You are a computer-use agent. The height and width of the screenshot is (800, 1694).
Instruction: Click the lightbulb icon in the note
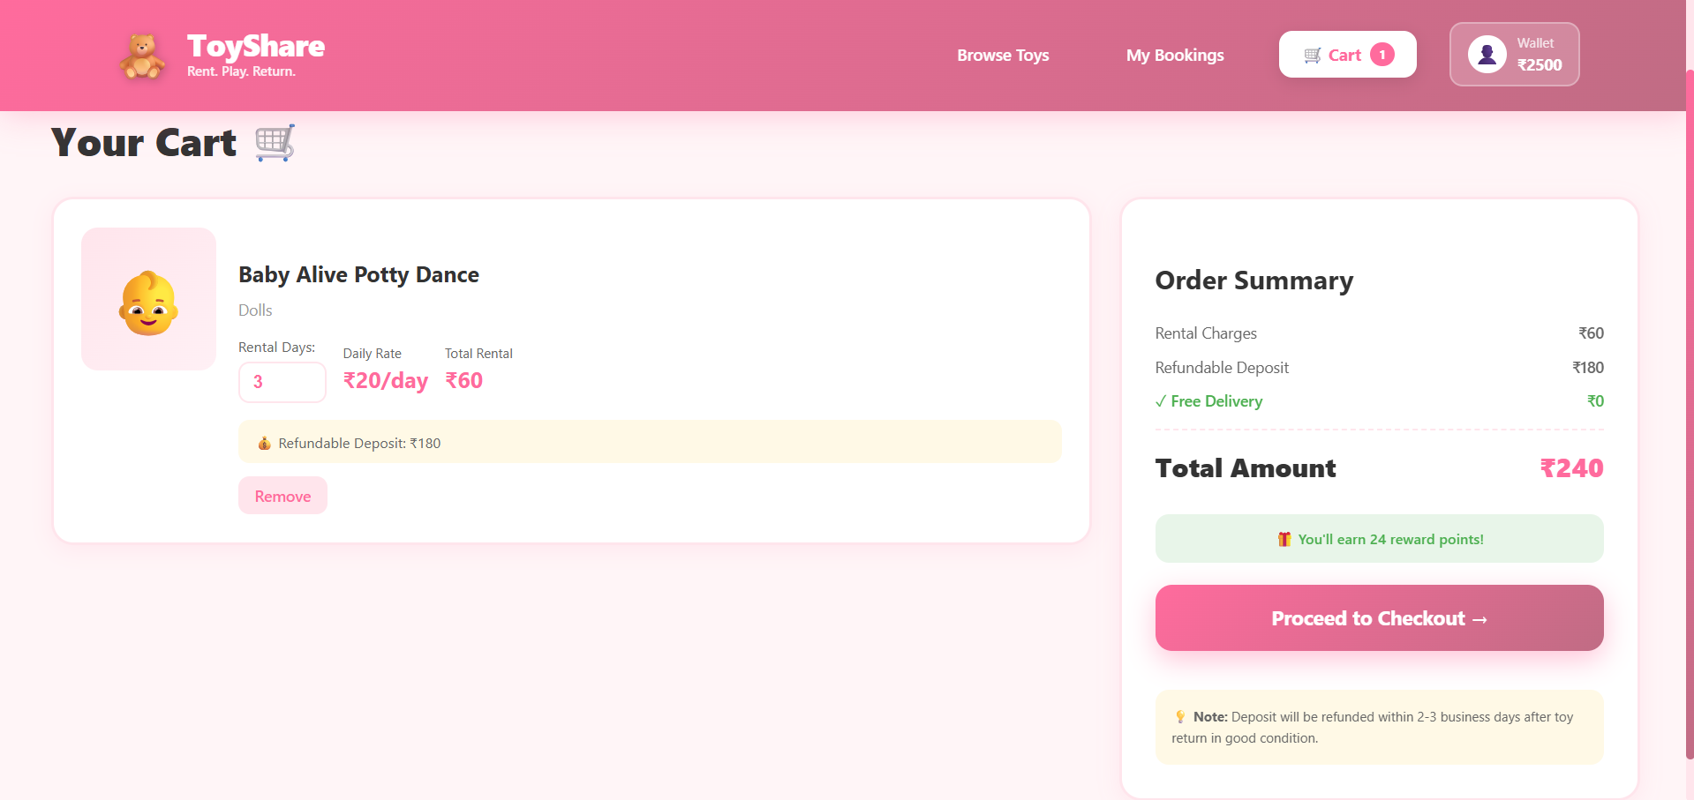pyautogui.click(x=1180, y=717)
